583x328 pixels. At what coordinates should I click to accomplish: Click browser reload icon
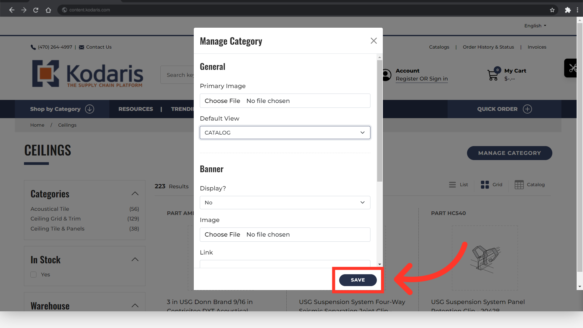(x=36, y=10)
